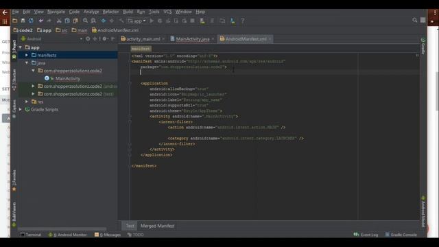Expand the com.shopperzsolutionz.code2 test package
Screen dimensions: 439x247
pos(33,94)
